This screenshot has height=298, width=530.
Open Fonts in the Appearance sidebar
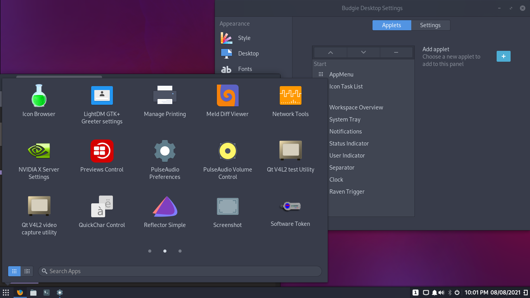click(253, 69)
